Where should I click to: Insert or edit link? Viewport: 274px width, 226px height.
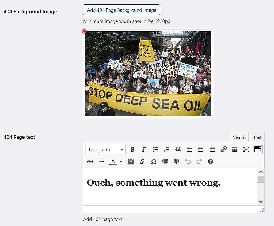[223, 150]
